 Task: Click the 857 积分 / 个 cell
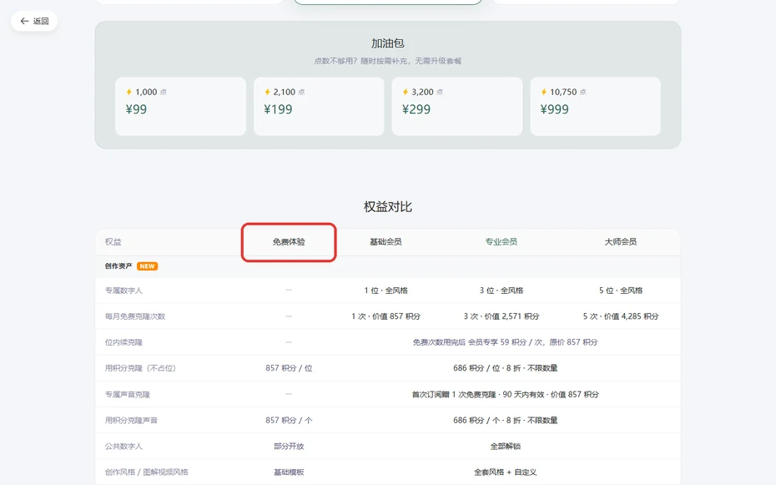coord(289,420)
